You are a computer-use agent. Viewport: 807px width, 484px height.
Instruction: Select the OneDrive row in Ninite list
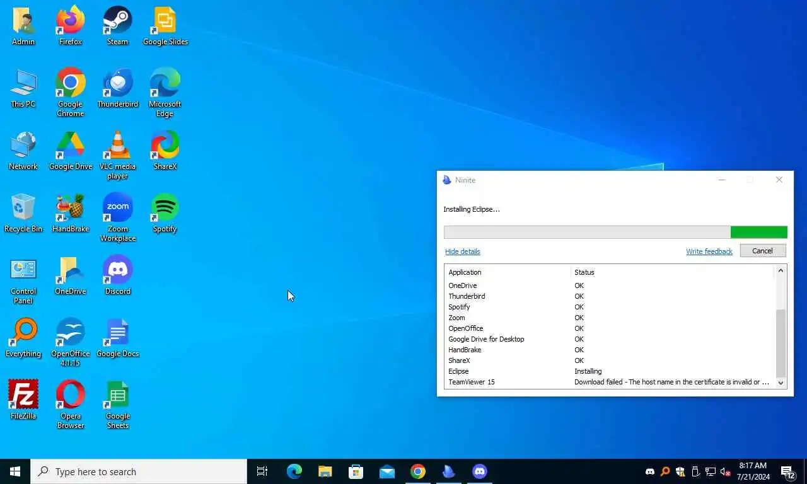click(x=609, y=285)
